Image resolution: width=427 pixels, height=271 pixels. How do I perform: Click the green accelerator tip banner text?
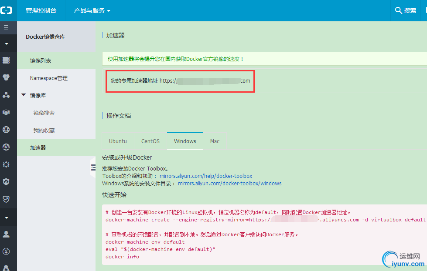(176, 59)
